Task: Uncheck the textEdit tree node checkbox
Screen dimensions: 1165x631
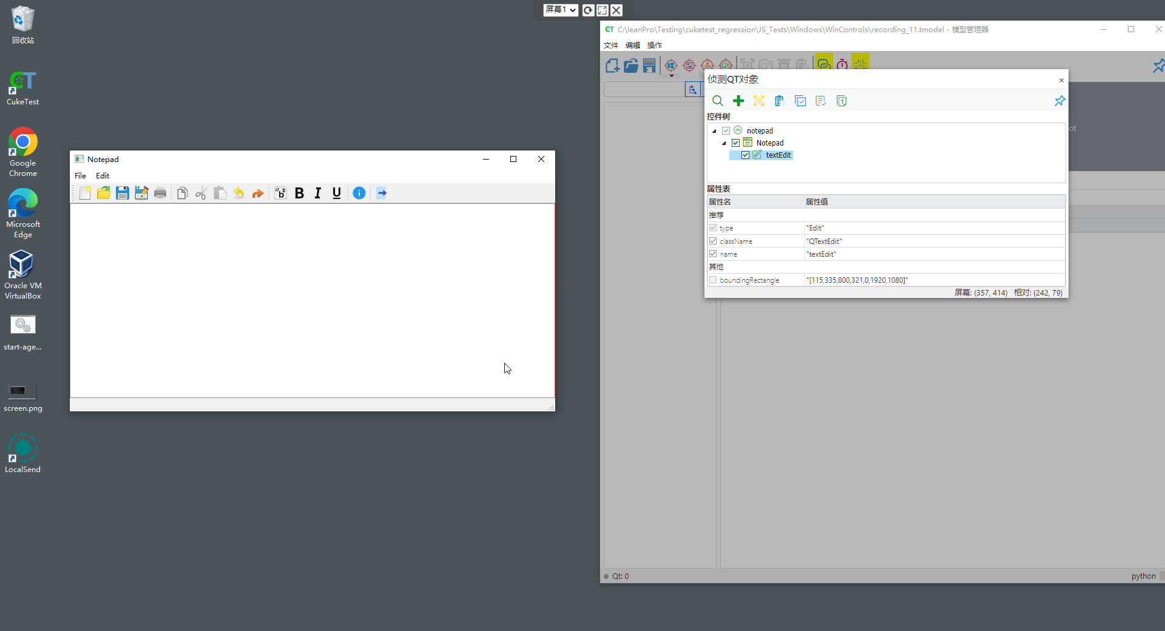Action: pos(746,155)
